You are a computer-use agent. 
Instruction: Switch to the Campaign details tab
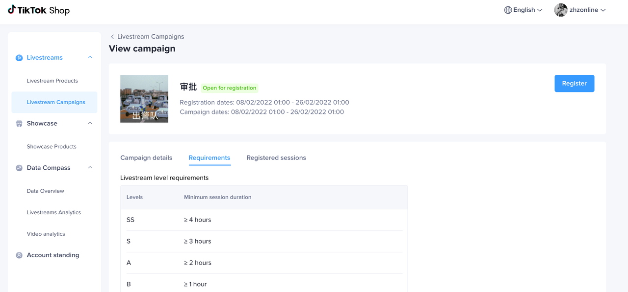tap(146, 158)
